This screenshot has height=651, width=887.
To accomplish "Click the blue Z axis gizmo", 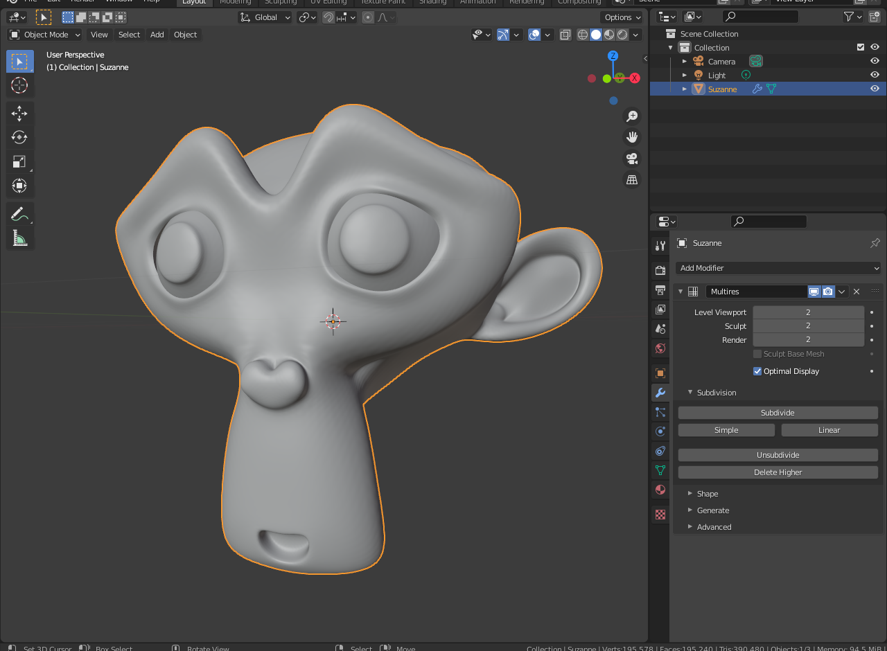I will [613, 55].
